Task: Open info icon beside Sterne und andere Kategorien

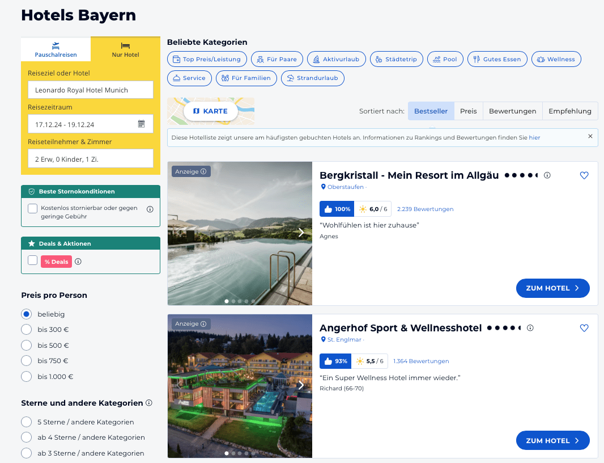Action: 149,403
